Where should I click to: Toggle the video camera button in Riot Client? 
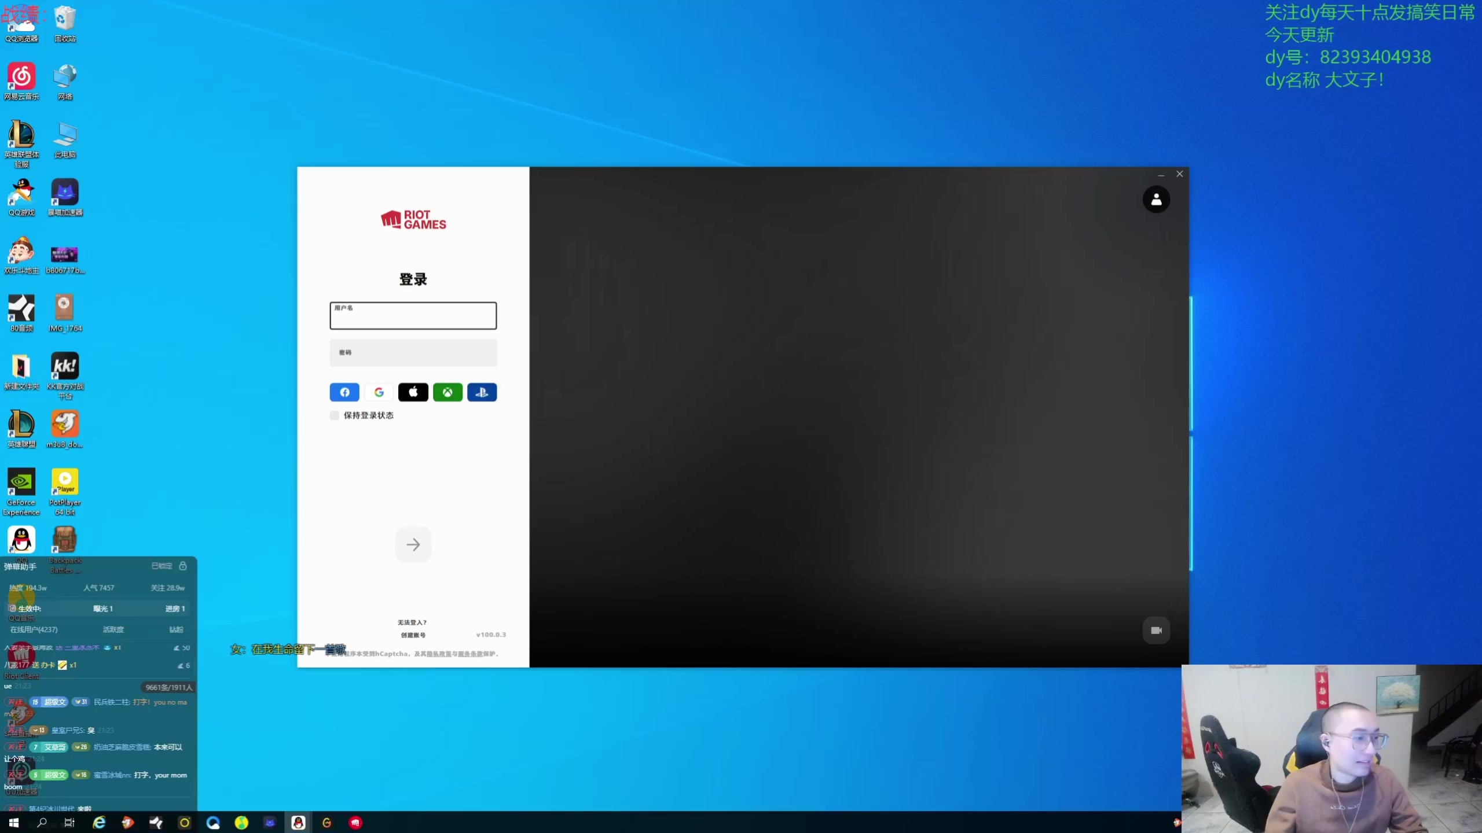pyautogui.click(x=1156, y=631)
